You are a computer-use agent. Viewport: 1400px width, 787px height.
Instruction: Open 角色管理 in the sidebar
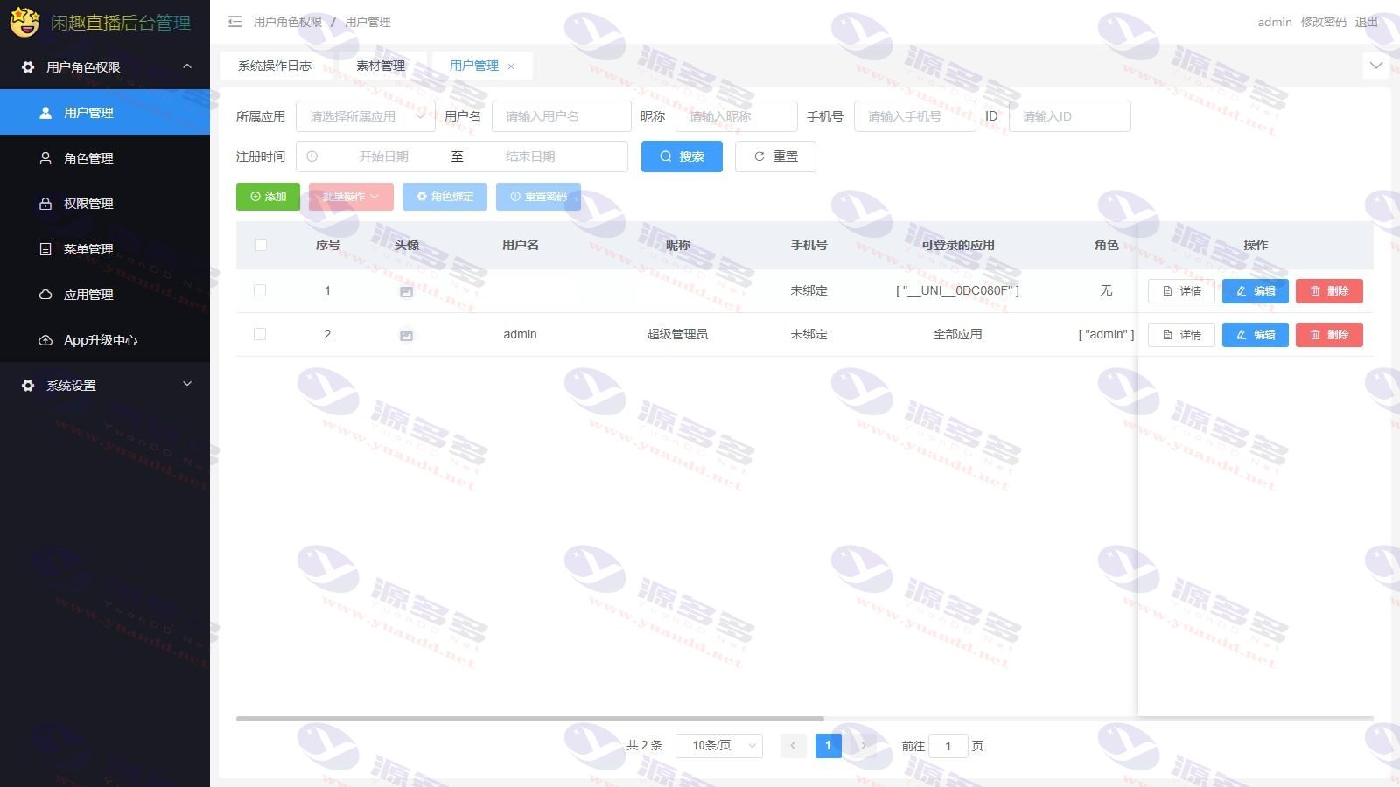tap(105, 158)
